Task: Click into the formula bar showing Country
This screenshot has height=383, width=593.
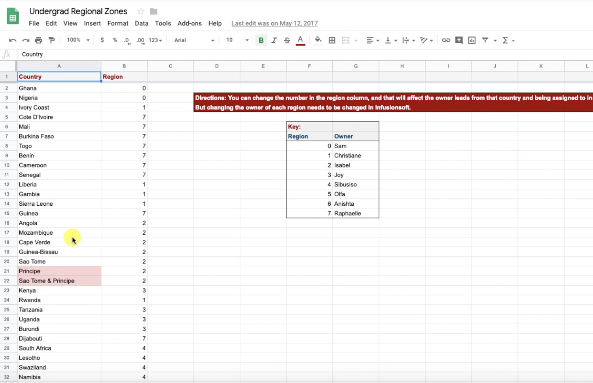Action: [x=305, y=54]
